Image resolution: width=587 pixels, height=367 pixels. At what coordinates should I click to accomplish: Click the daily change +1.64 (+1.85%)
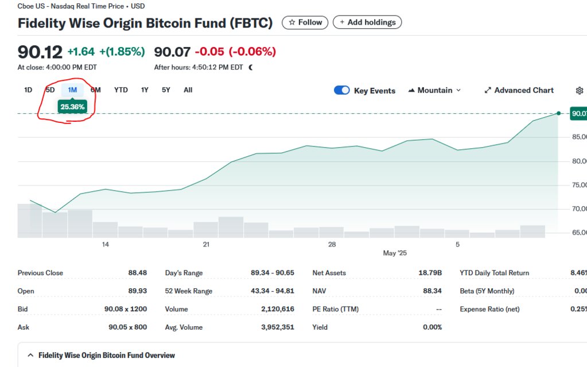[x=106, y=51]
